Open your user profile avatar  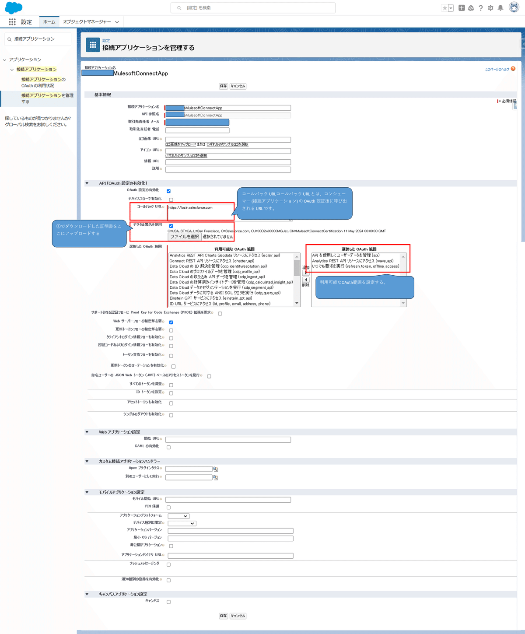(x=514, y=7)
